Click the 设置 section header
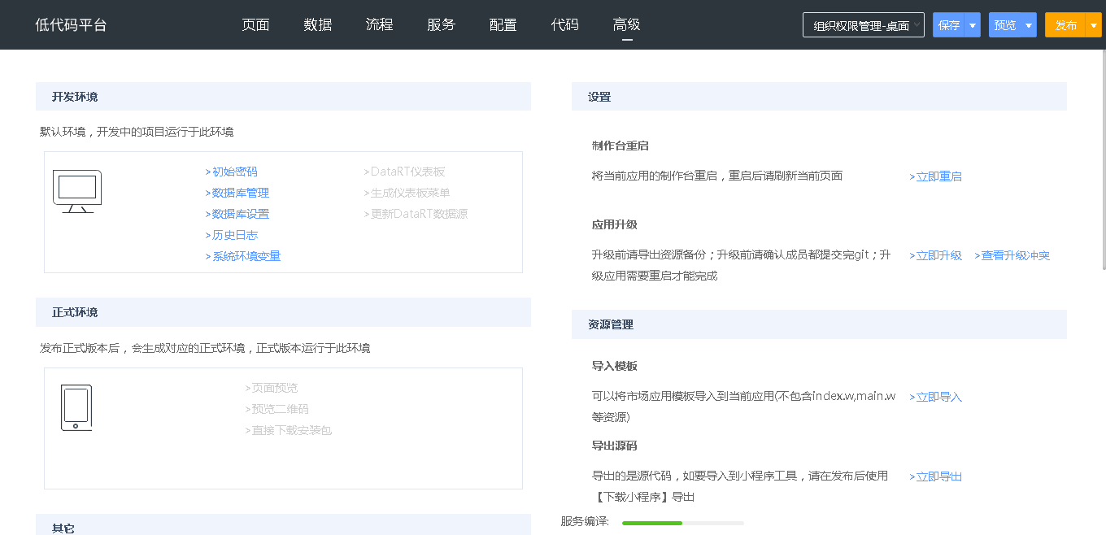 coord(819,97)
